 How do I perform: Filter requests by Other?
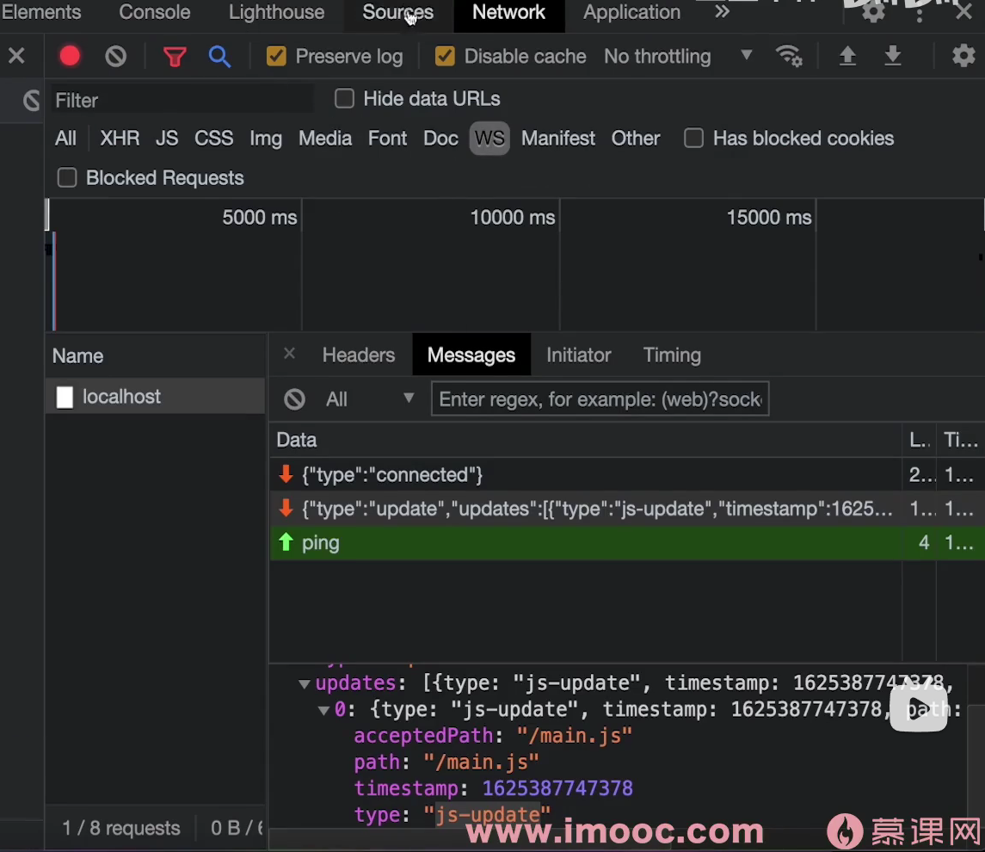tap(636, 139)
